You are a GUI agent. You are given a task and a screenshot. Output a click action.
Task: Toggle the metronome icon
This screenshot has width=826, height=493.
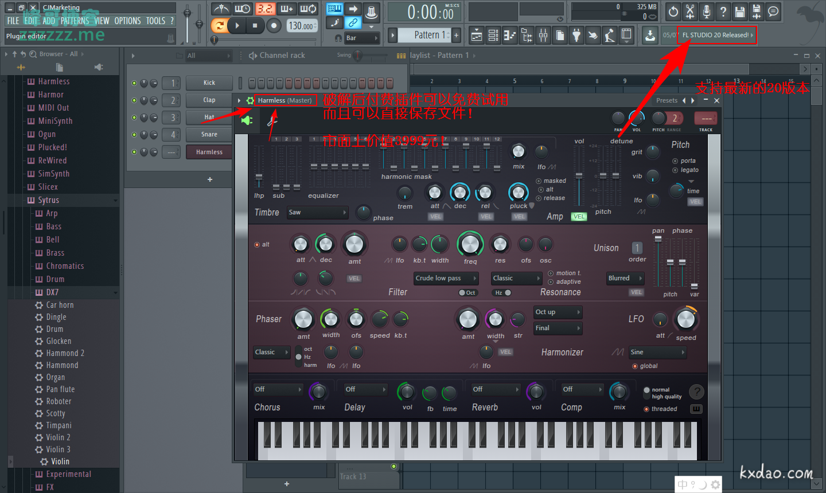[221, 9]
